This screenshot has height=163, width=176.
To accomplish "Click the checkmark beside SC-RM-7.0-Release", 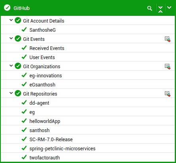I will point(24,139).
